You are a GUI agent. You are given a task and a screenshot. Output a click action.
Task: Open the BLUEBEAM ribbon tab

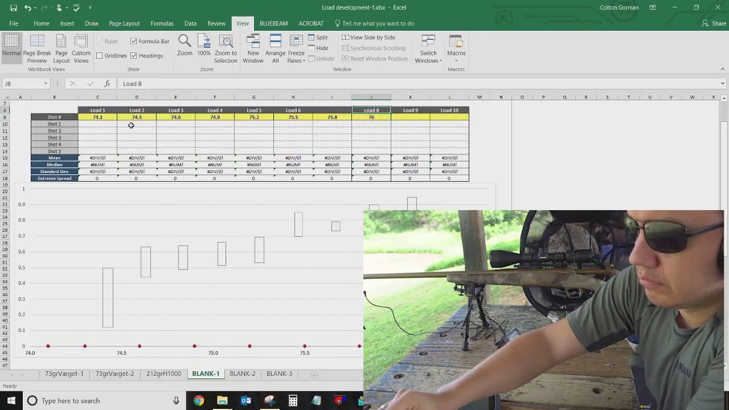273,23
